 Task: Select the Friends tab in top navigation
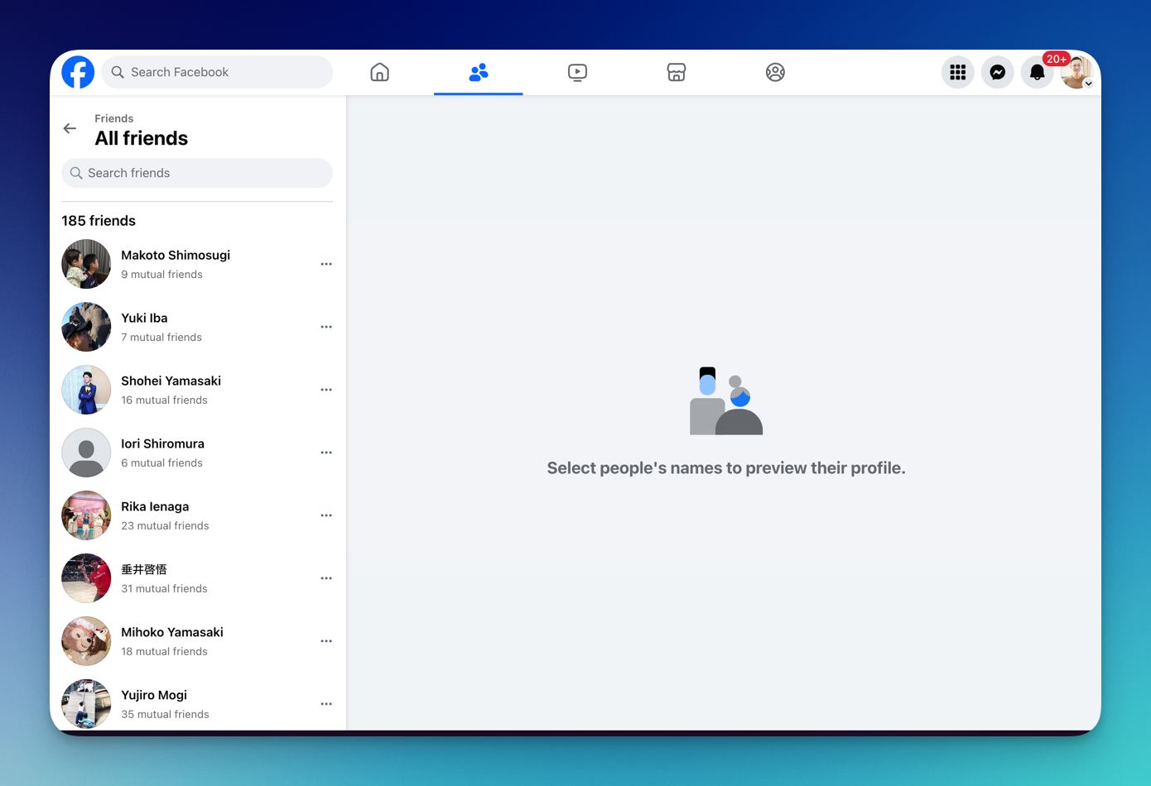click(x=479, y=72)
